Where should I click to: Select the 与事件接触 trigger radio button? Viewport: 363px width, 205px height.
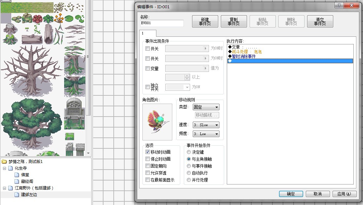(189, 166)
